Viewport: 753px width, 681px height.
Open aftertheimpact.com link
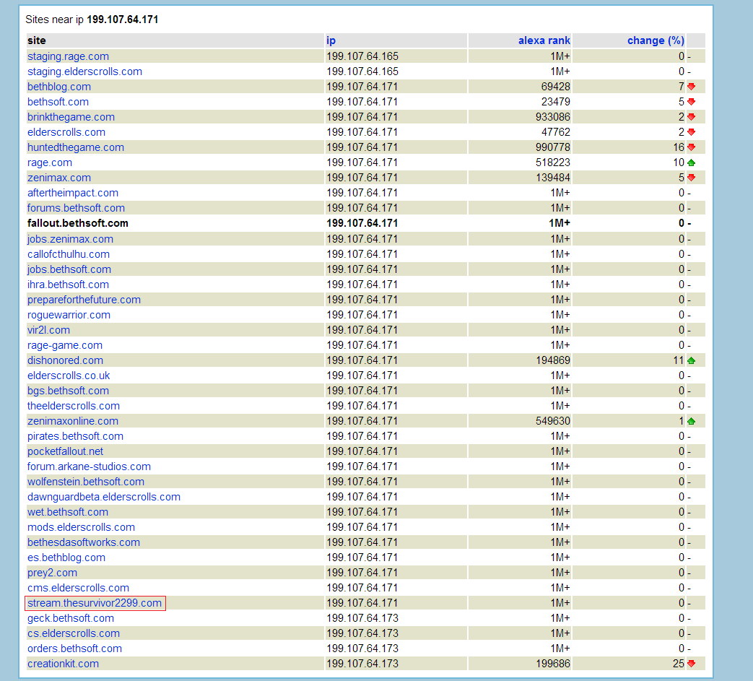tap(72, 193)
